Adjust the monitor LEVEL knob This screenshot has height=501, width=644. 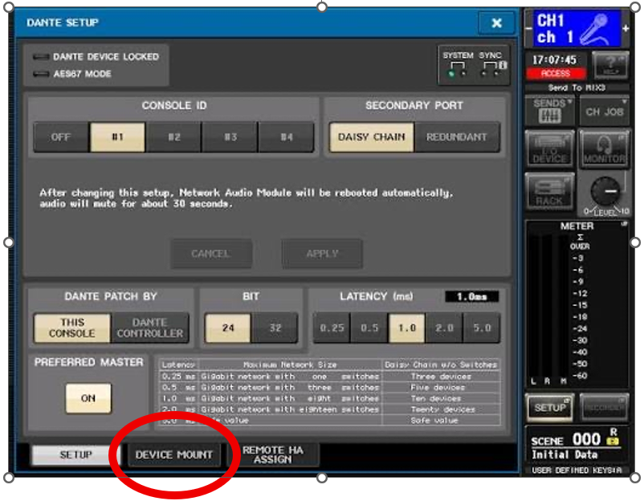pos(605,192)
